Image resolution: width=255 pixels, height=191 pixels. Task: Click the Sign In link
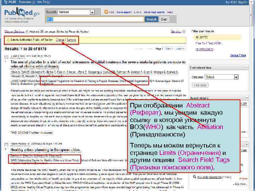click(x=243, y=2)
